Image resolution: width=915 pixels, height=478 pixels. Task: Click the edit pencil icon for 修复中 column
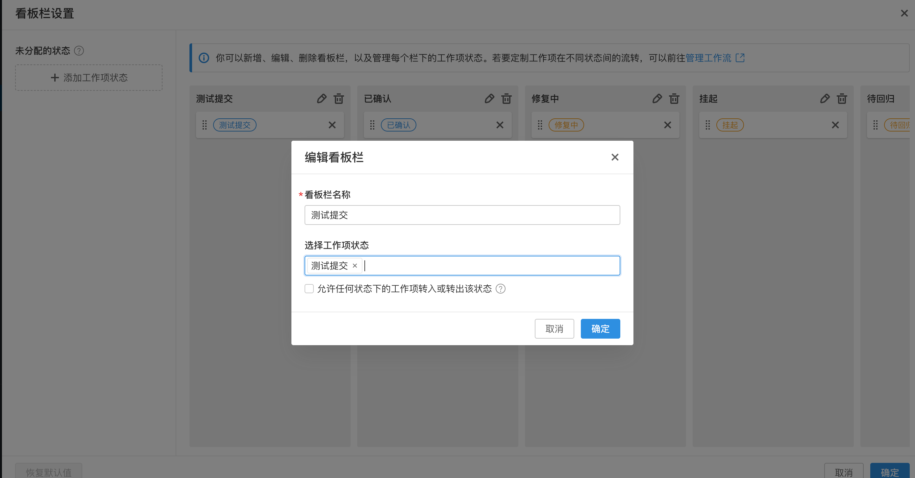click(x=657, y=99)
